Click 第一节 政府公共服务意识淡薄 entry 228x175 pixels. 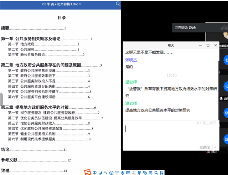(49, 71)
